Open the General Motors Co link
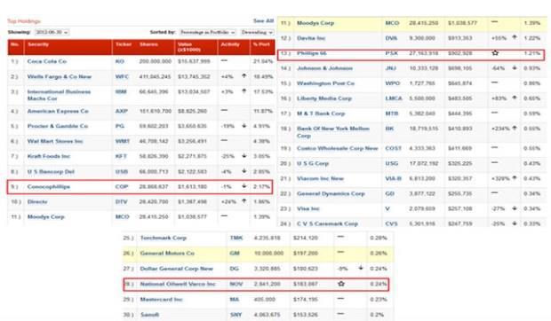This screenshot has width=551, height=321. [167, 253]
